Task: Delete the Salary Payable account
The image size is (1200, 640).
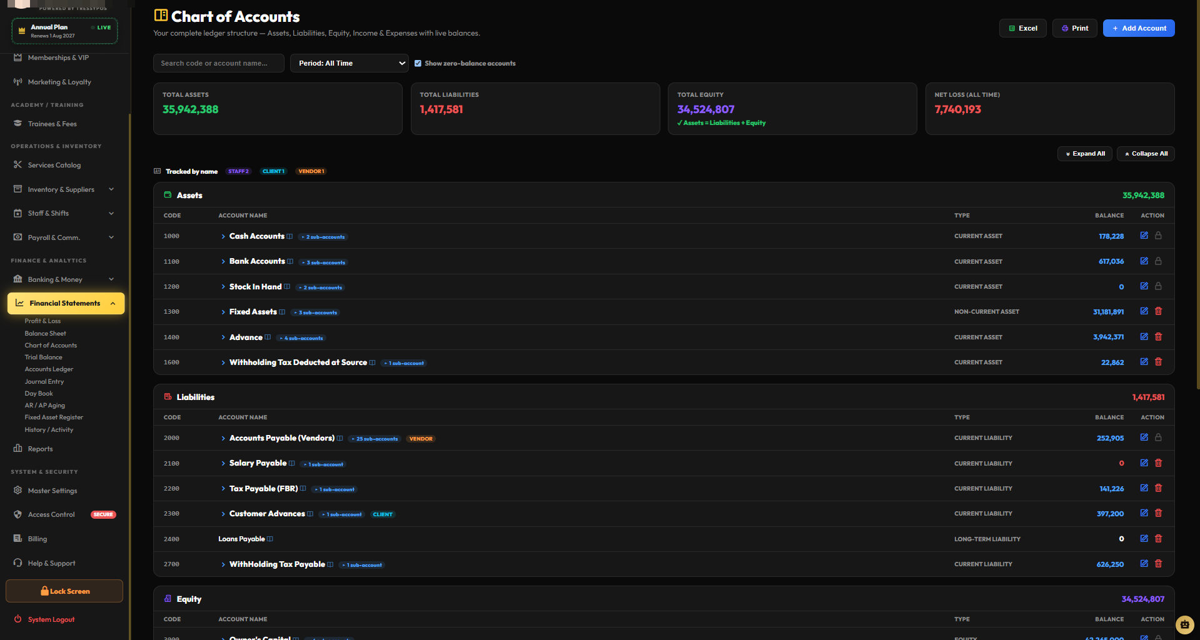Action: 1158,463
